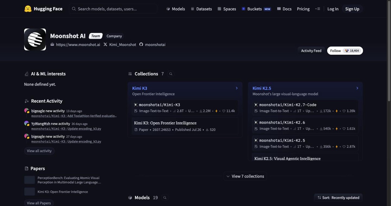Open the Moonshot AI avatar image
Viewport: 391px width, 206px height.
tap(35, 39)
